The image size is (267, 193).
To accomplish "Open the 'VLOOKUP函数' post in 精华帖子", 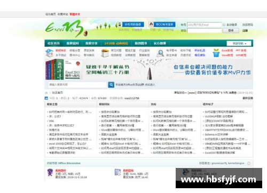I will pos(219,116).
